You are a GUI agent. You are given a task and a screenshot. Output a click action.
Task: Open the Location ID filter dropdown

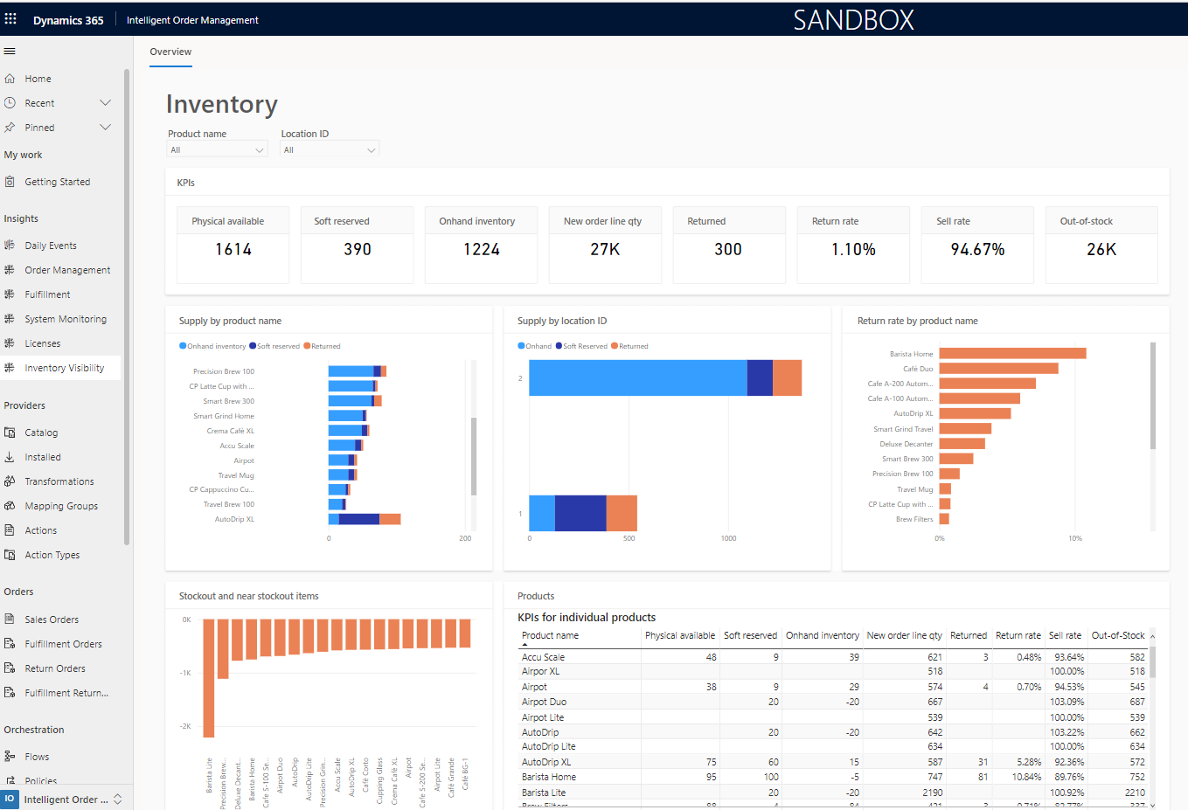tap(330, 149)
